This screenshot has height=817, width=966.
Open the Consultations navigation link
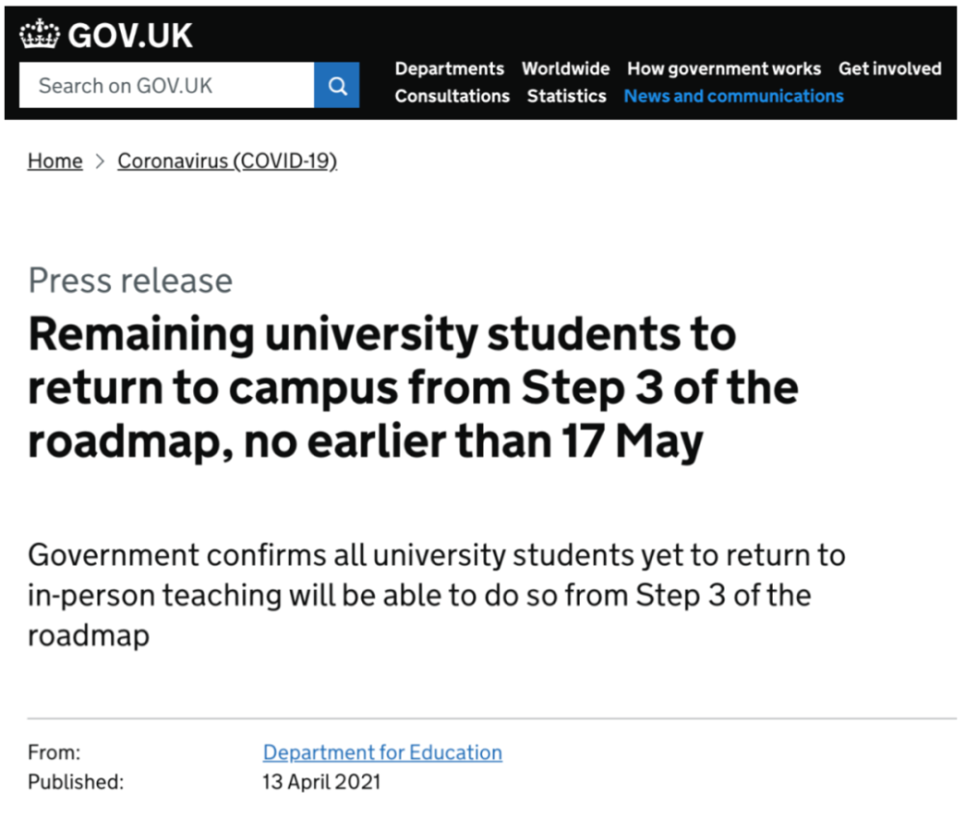452,96
